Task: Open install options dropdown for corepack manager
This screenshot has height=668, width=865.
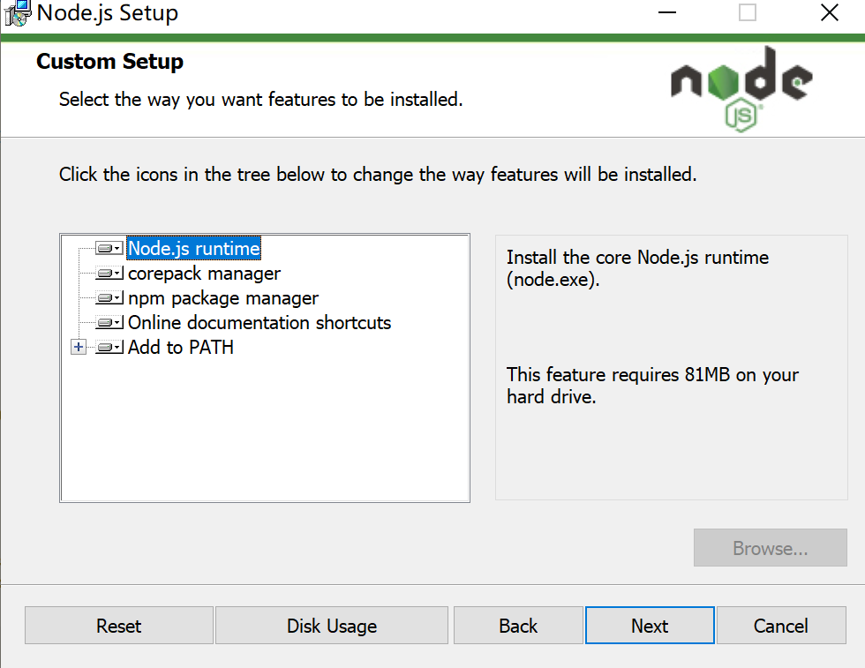Action: coord(117,273)
